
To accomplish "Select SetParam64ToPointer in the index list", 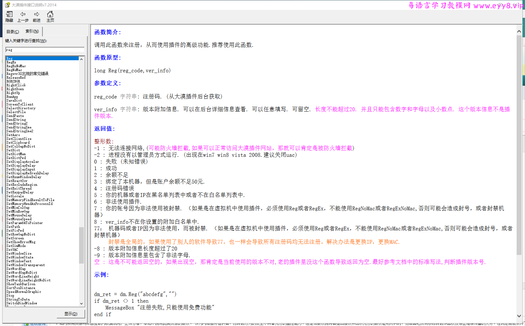I will click(x=25, y=223).
